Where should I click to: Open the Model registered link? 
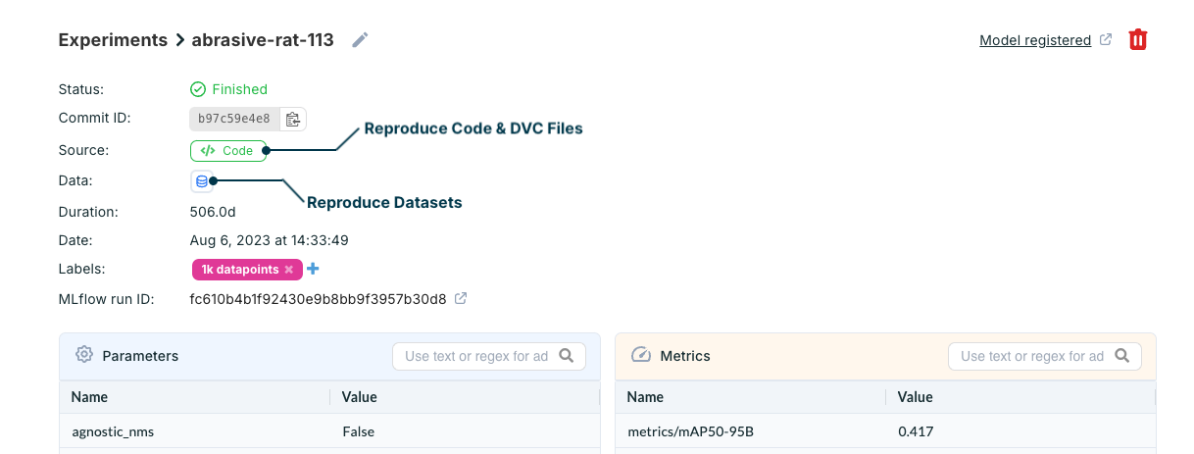point(1035,40)
